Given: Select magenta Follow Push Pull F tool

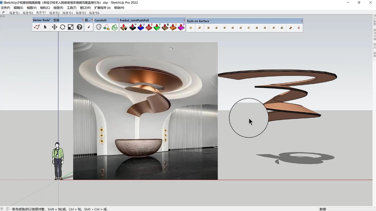Looking at the screenshot, I should coord(181,27).
